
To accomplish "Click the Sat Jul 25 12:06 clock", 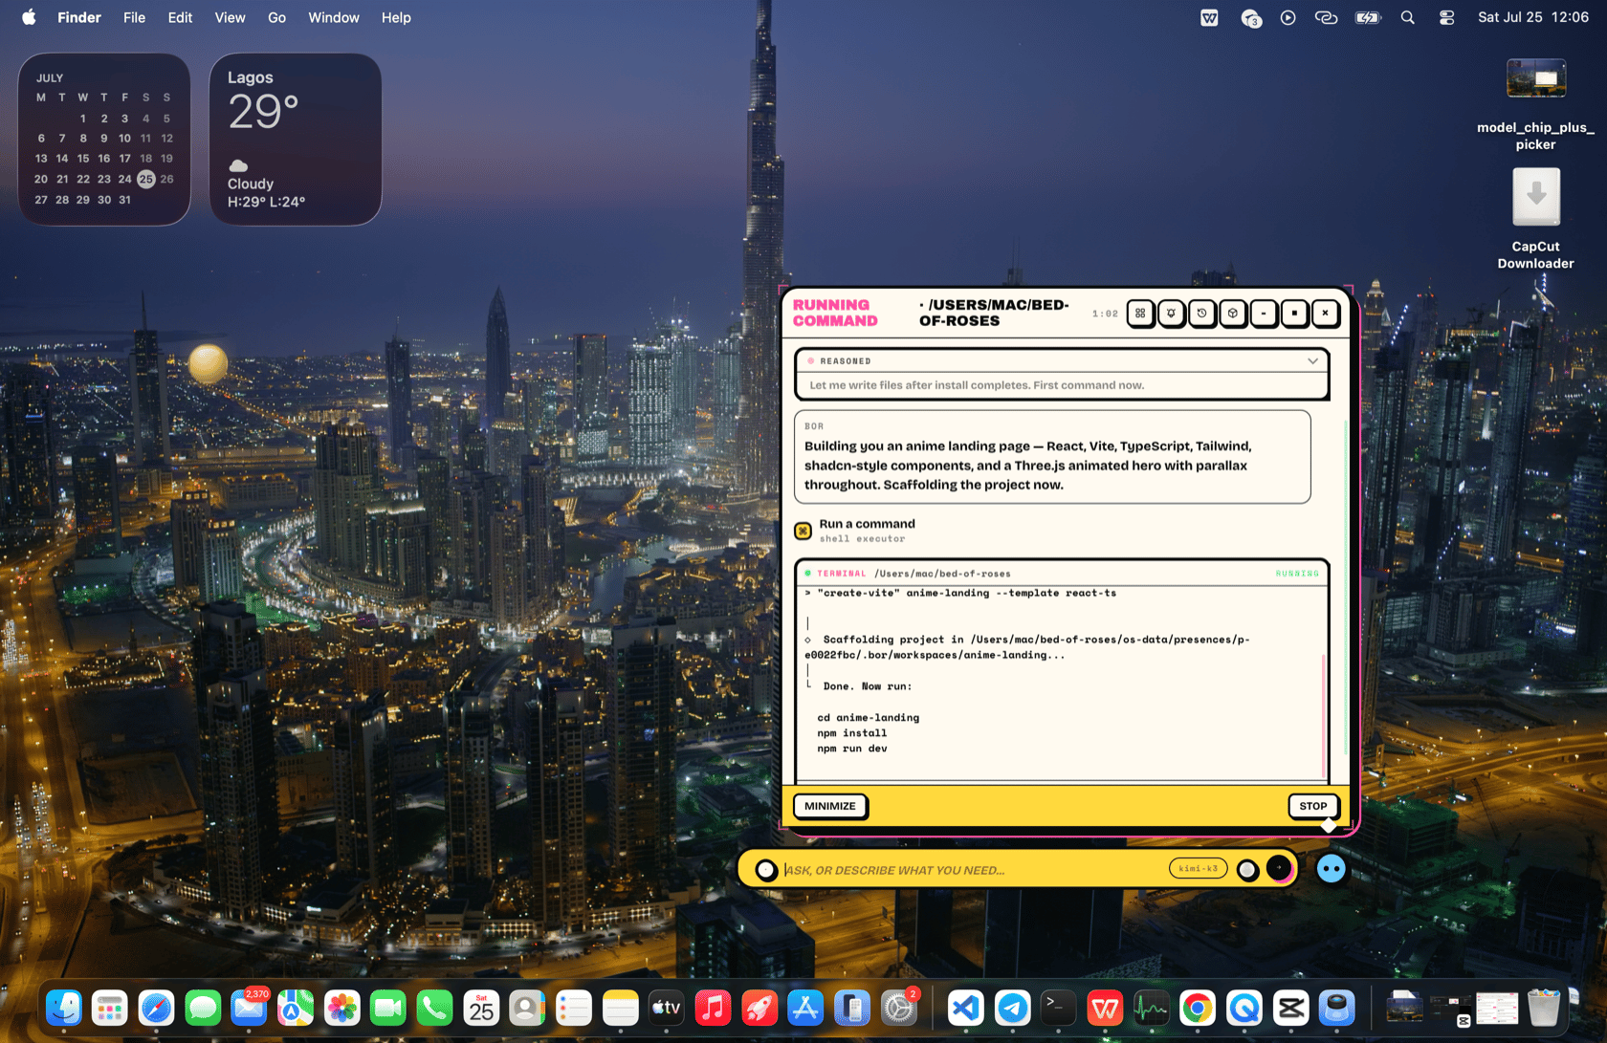I will tap(1532, 17).
